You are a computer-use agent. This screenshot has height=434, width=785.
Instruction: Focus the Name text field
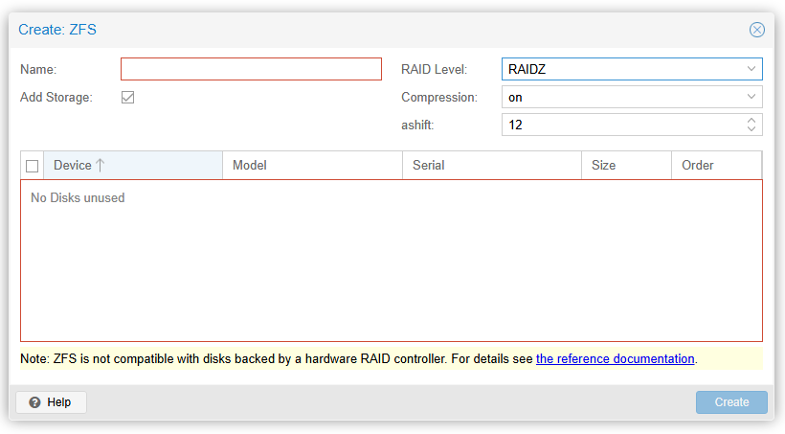tap(251, 69)
